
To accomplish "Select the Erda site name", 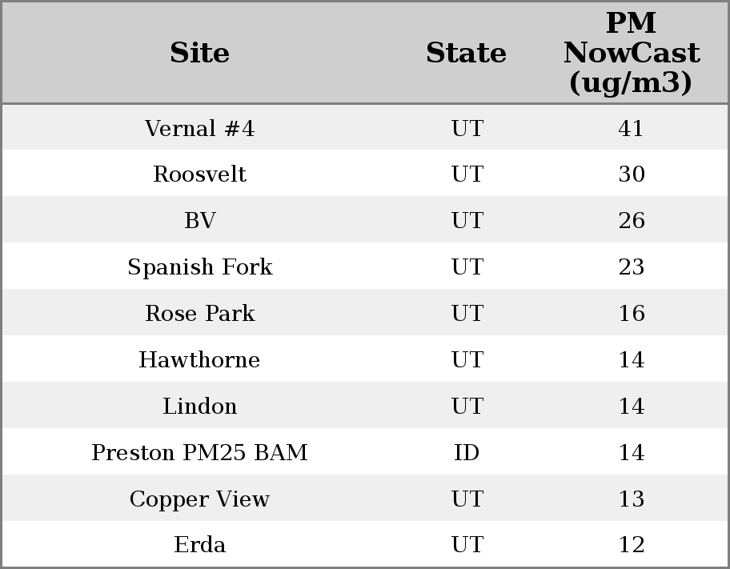I will point(199,545).
